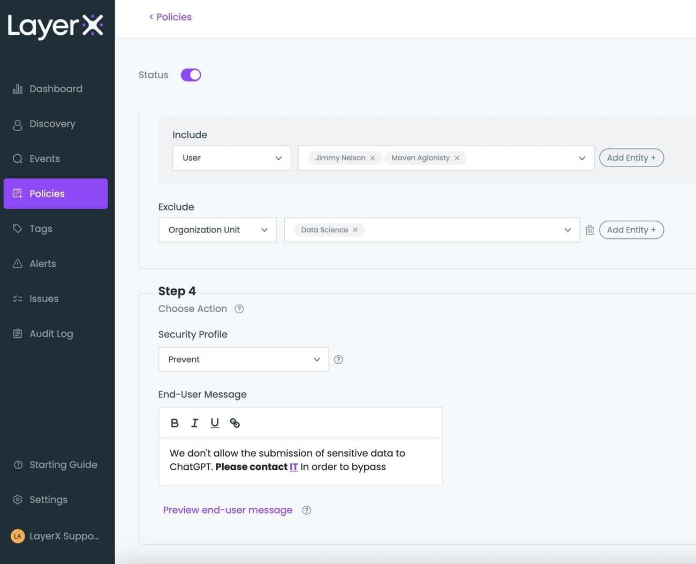Select the Alerts icon in the sidebar
Viewport: 696px width, 564px height.
pos(17,263)
